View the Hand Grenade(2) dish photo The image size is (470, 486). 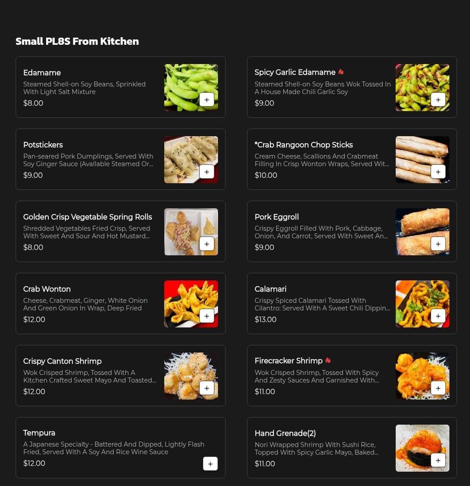[422, 448]
